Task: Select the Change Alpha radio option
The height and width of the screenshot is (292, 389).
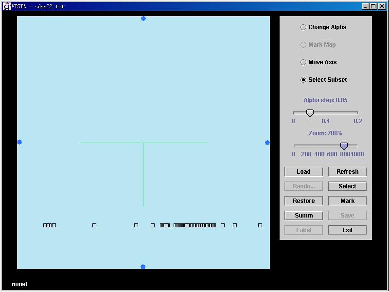Action: click(303, 27)
